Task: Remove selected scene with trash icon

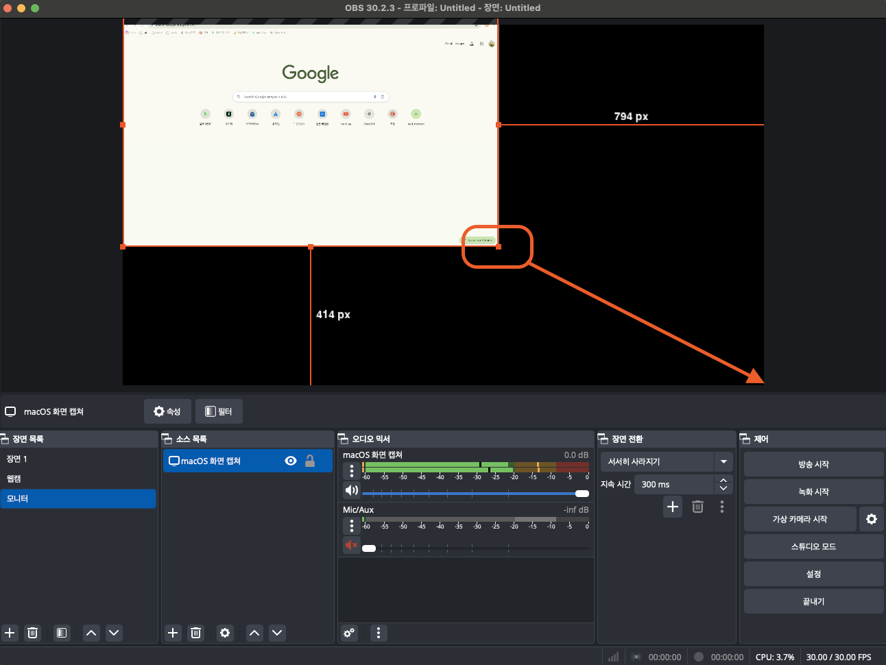Action: pyautogui.click(x=32, y=633)
